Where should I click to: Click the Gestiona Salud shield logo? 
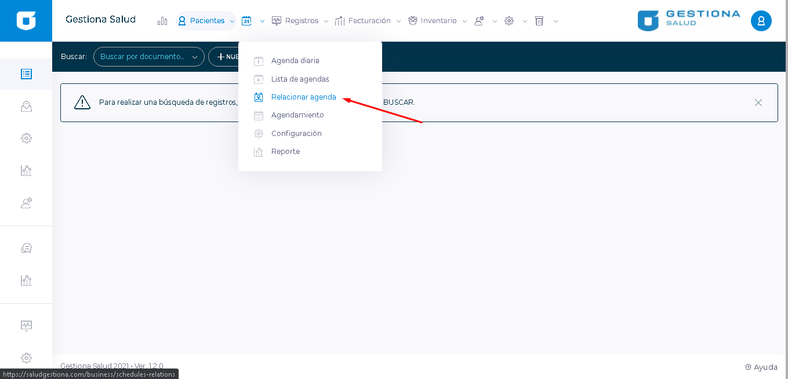(26, 21)
